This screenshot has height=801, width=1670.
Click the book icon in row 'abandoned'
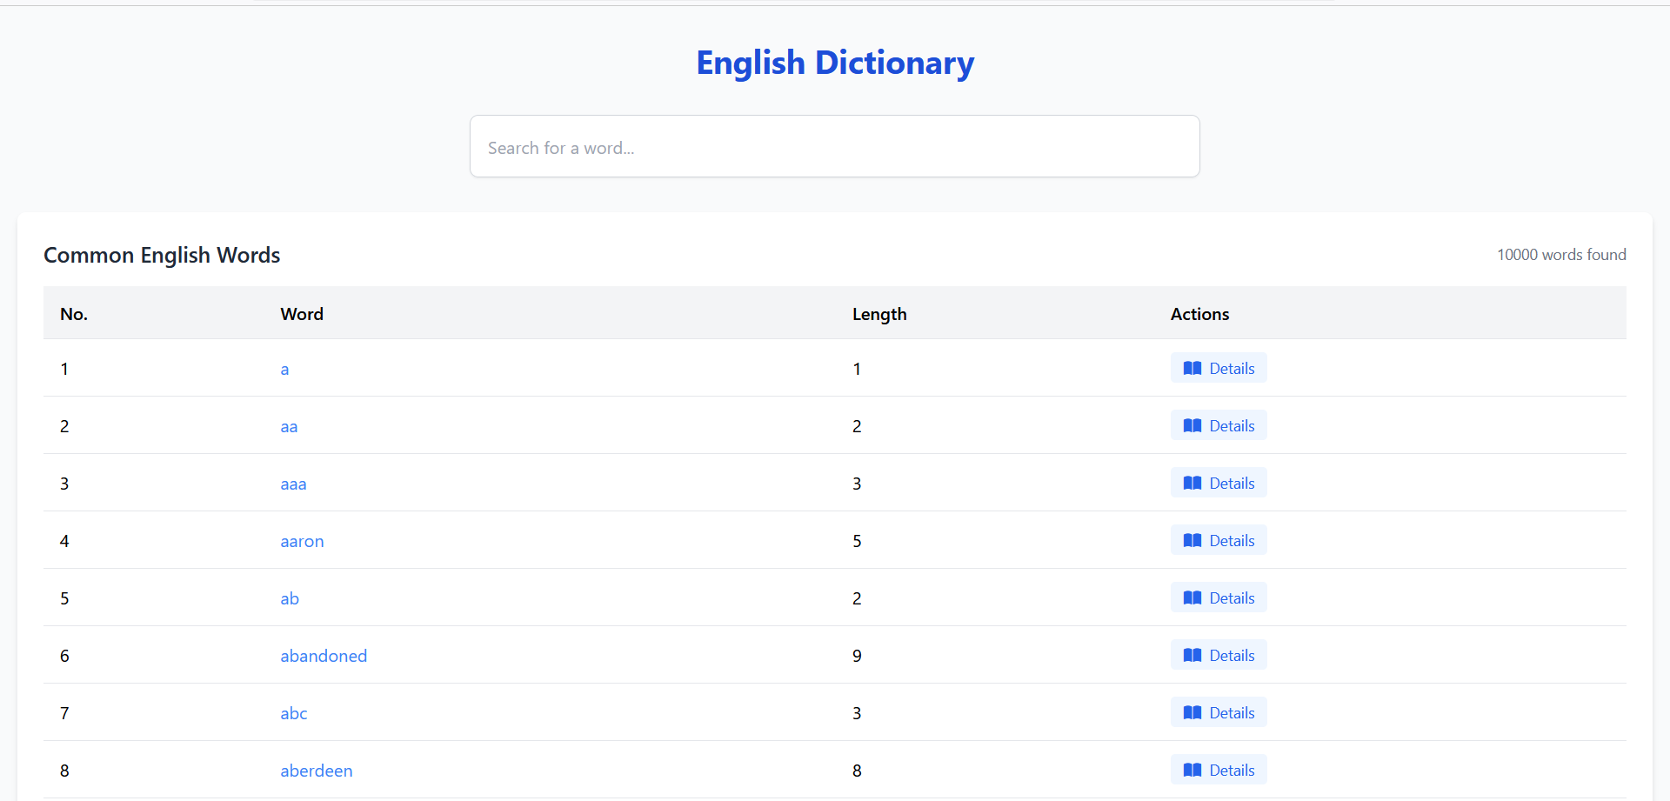pos(1192,656)
